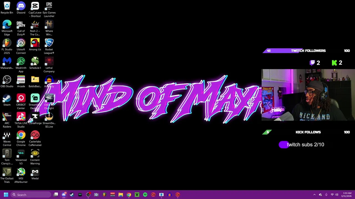Select the Schedule I game shortcut
Screen dimensions: 355x199
(x=35, y=63)
